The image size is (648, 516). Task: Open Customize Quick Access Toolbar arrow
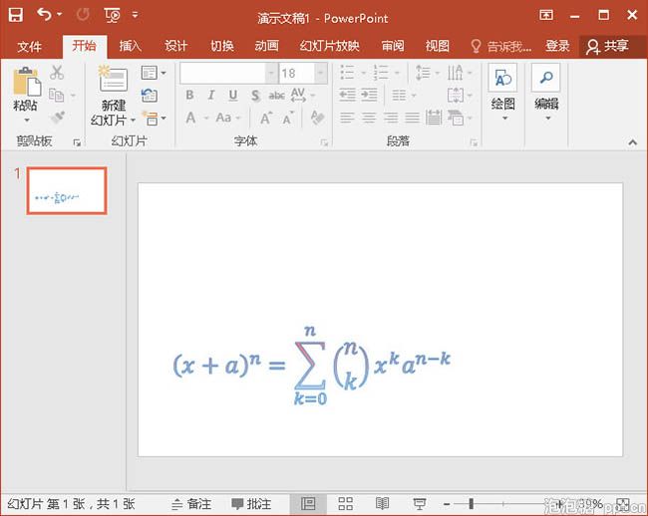(135, 15)
